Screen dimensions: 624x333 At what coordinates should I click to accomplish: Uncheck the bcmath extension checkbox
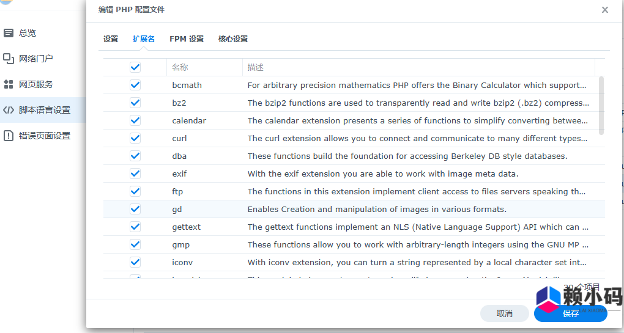coord(135,85)
